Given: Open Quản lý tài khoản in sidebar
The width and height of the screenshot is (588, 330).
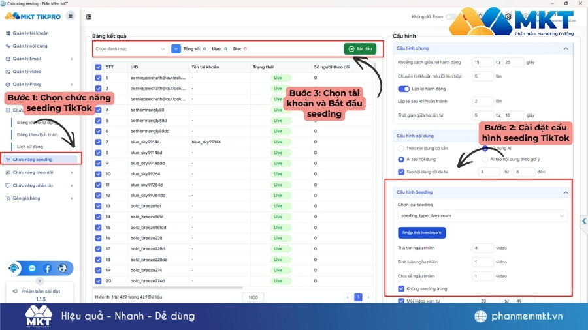Looking at the screenshot, I should point(30,33).
